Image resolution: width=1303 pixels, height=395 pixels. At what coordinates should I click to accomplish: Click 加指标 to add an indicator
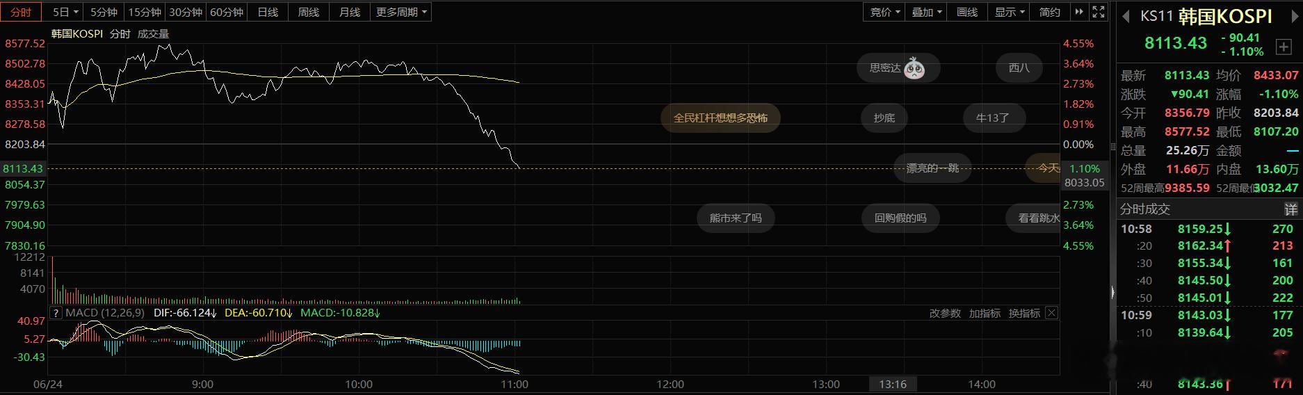click(x=985, y=313)
